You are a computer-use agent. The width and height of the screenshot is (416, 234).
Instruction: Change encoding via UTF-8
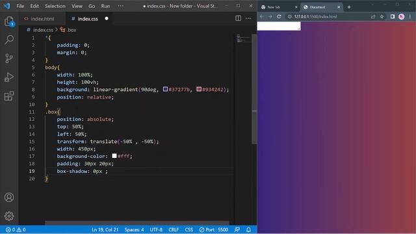[156, 229]
